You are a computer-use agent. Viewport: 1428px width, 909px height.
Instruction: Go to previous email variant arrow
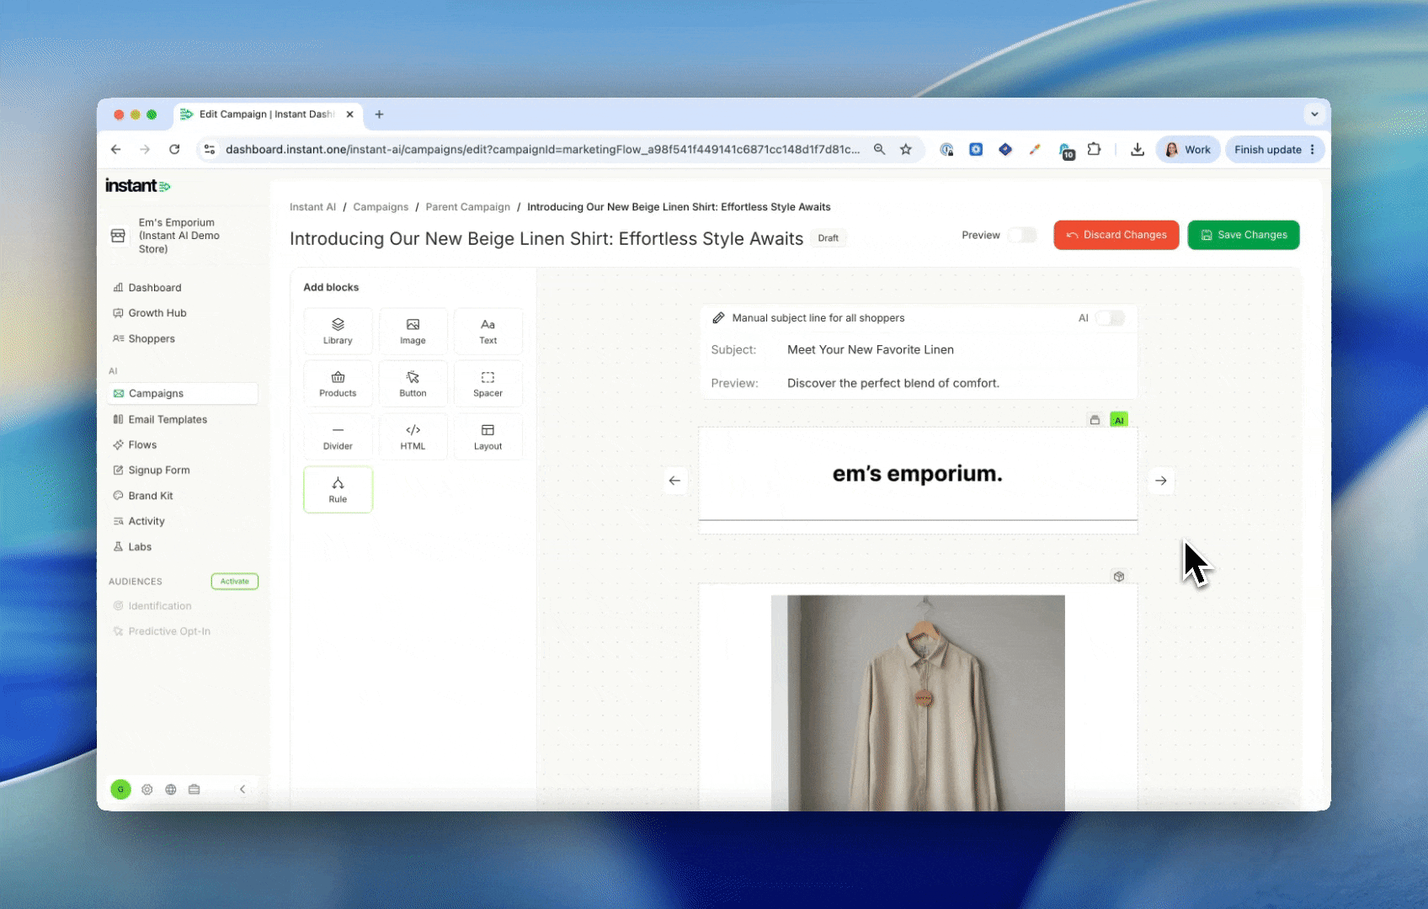point(674,481)
